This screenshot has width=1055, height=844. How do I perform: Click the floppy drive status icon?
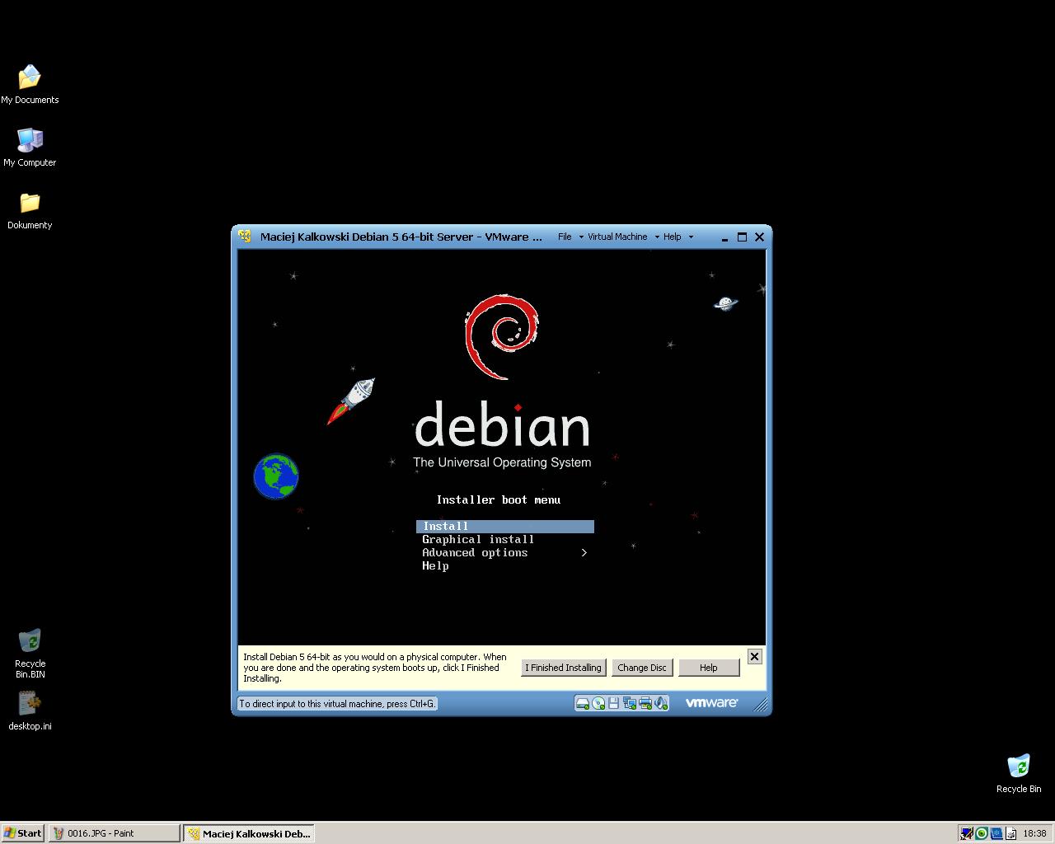point(614,703)
